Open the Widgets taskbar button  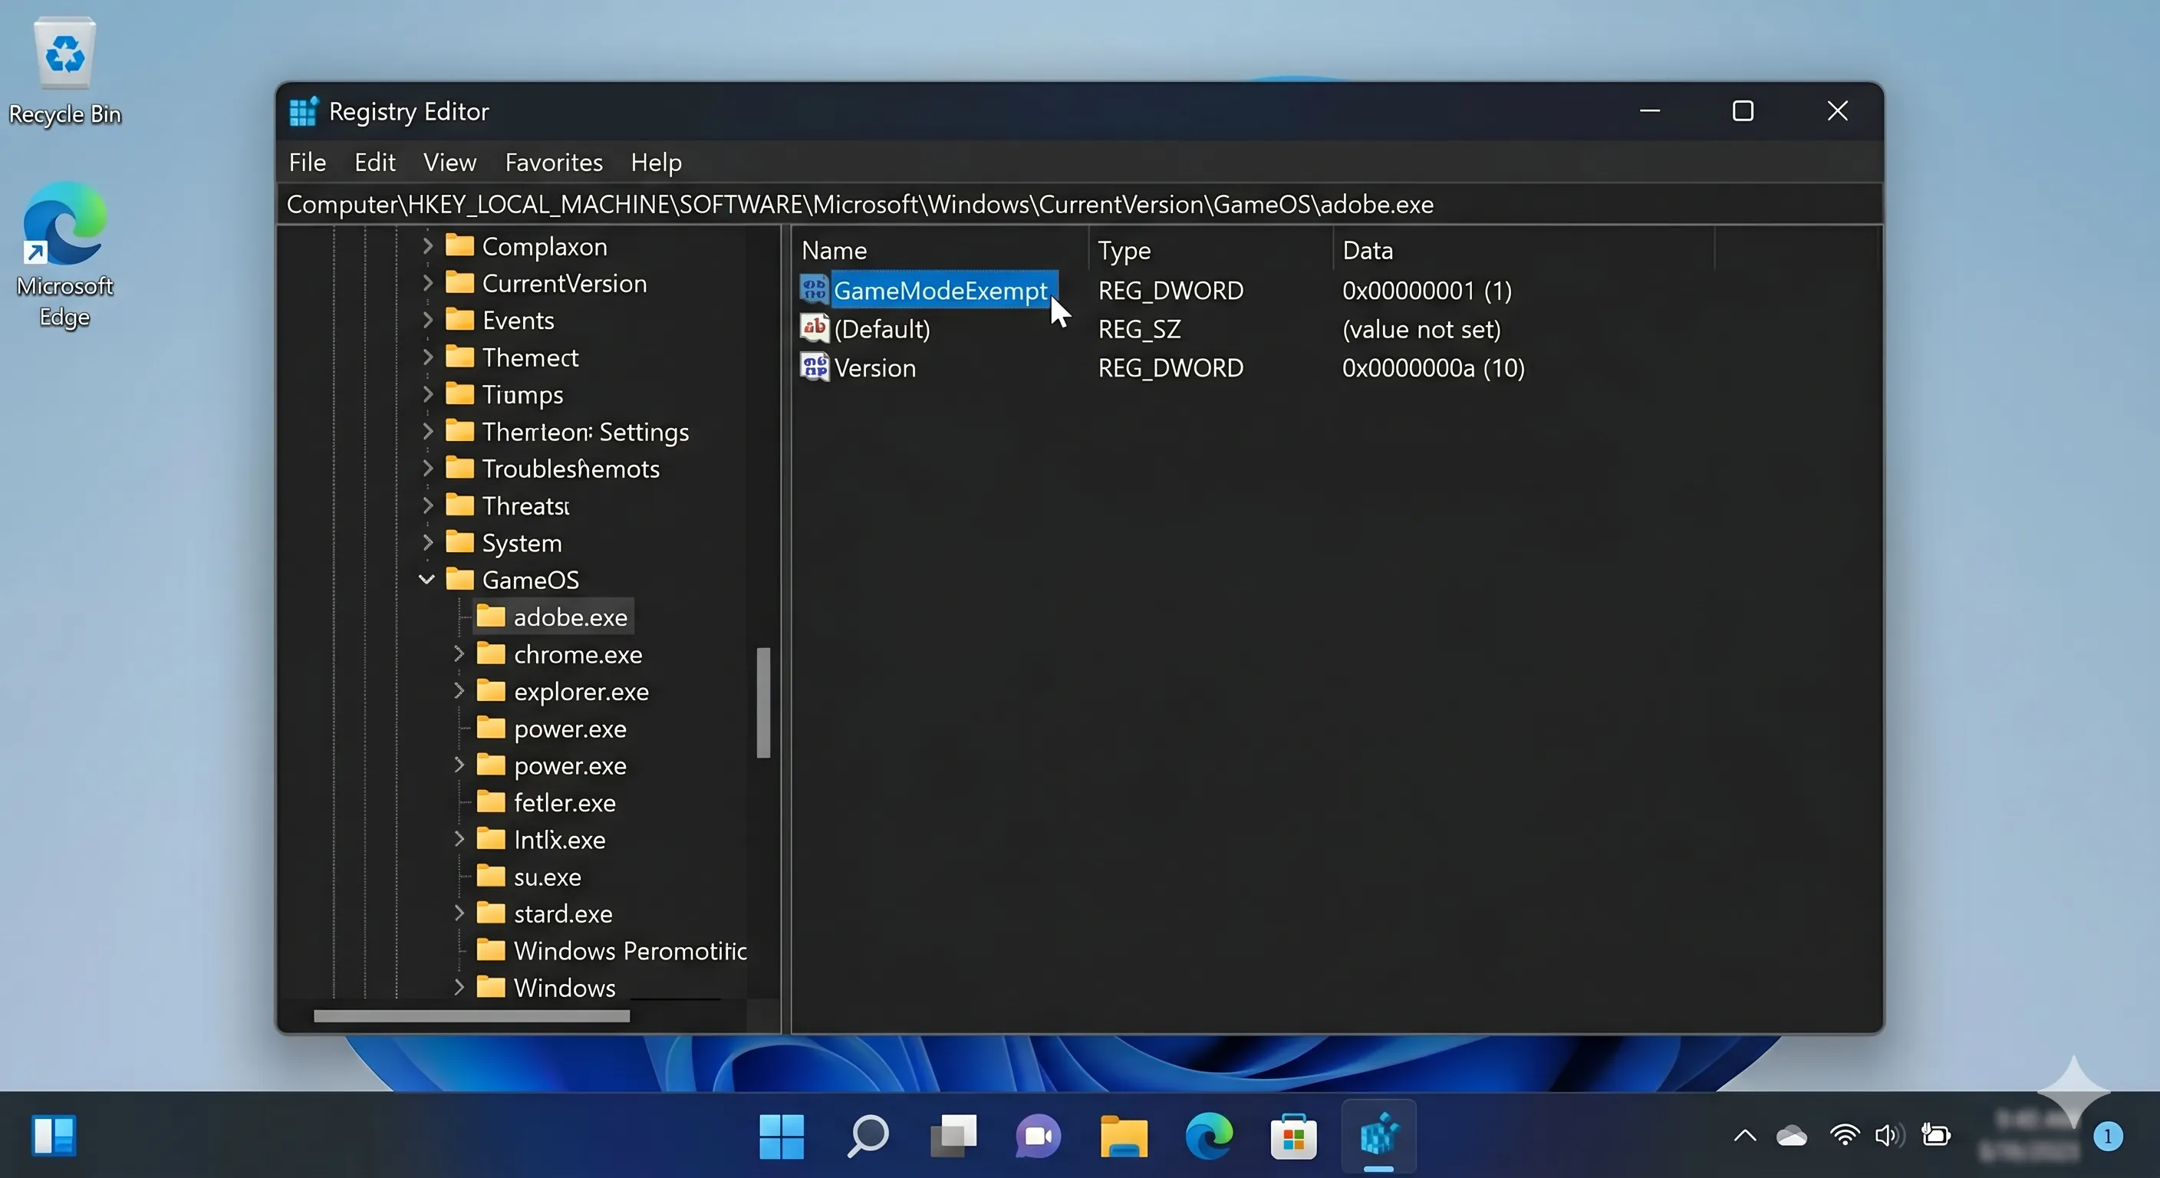tap(54, 1135)
